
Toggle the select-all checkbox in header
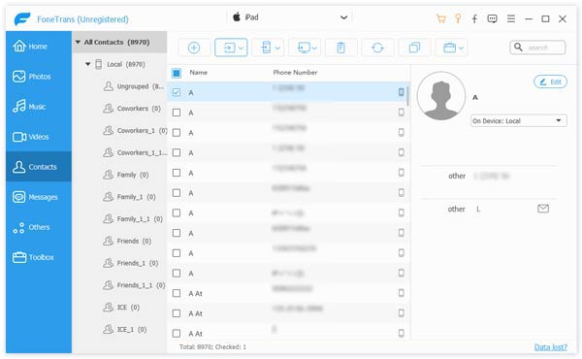click(177, 73)
